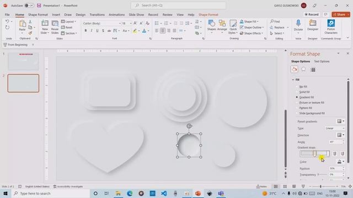Switch to Animations tab
353x198 pixels.
click(116, 15)
